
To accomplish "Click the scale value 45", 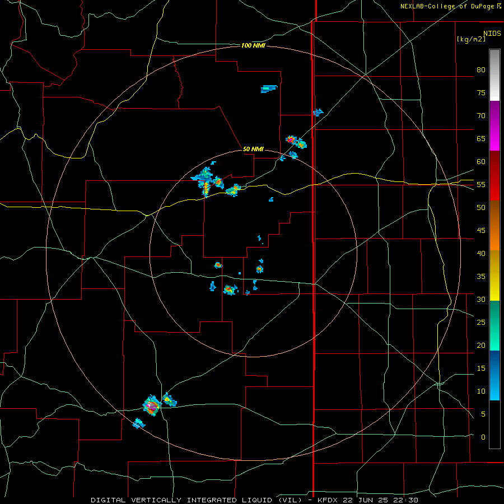I will point(481,231).
